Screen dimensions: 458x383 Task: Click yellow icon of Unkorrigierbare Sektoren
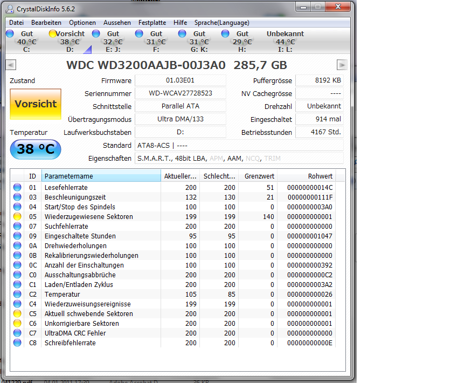(17, 323)
